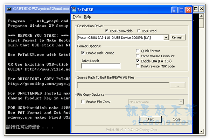Click the cmd.exe window title icon
Viewport: 210px width, 140px height.
click(x=9, y=9)
